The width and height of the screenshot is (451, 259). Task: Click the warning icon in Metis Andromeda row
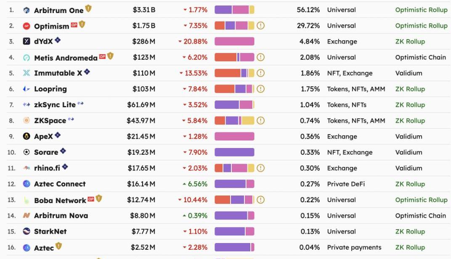[260, 57]
